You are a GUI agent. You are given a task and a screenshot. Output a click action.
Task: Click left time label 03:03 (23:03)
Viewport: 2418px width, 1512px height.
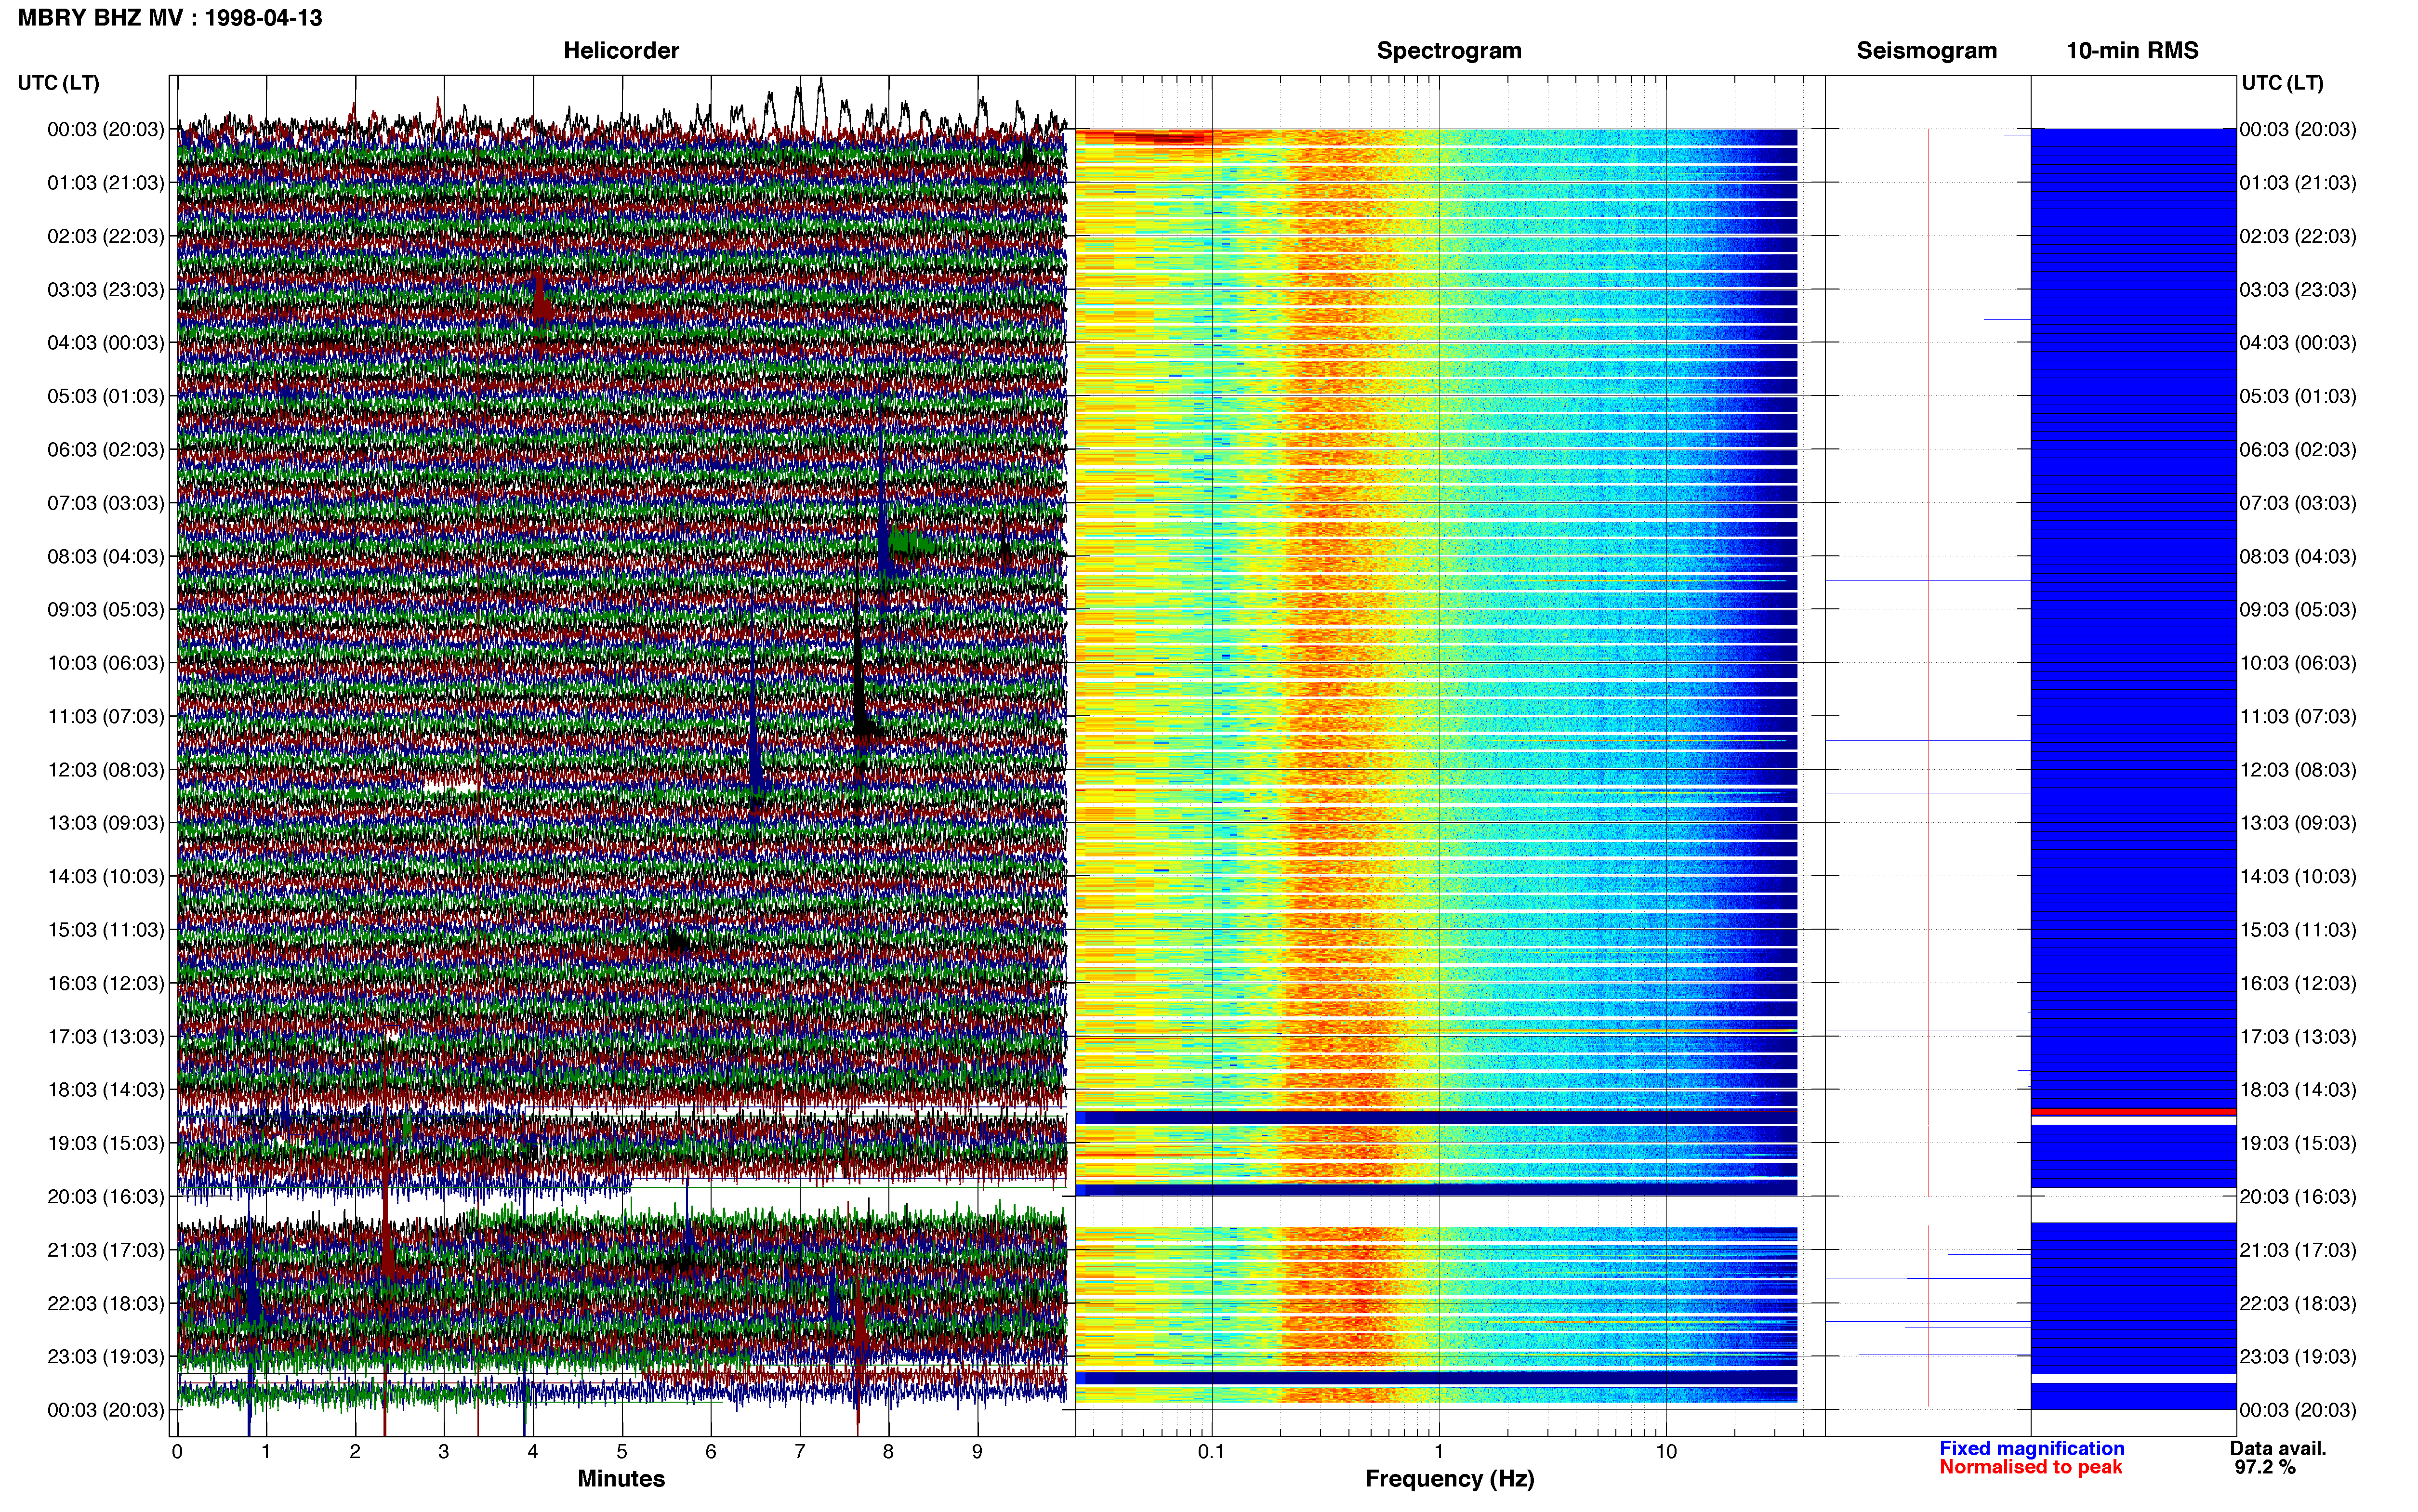(106, 290)
